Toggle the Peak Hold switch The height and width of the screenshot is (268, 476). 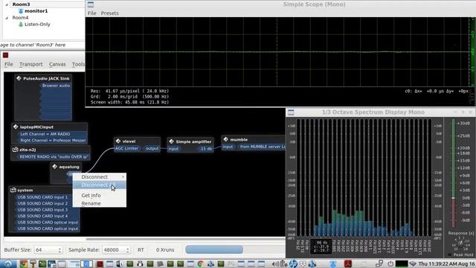[x=450, y=255]
